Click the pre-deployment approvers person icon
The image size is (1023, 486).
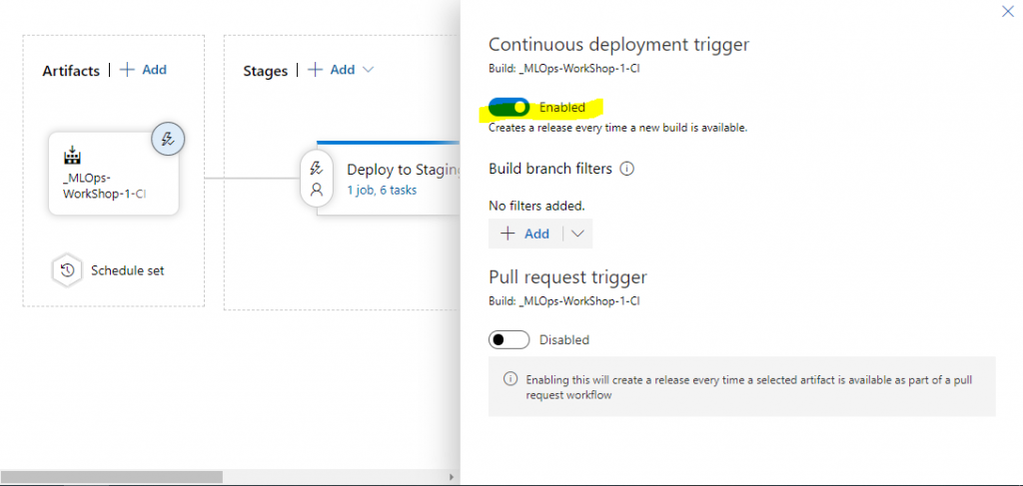[317, 189]
